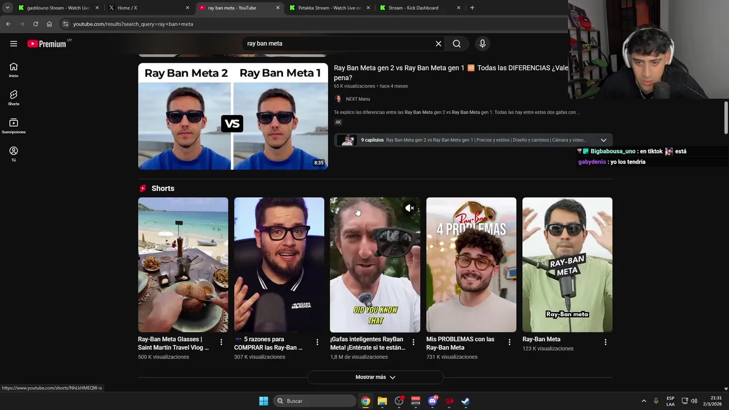Open Suscripciones in the sidebar

(14, 126)
